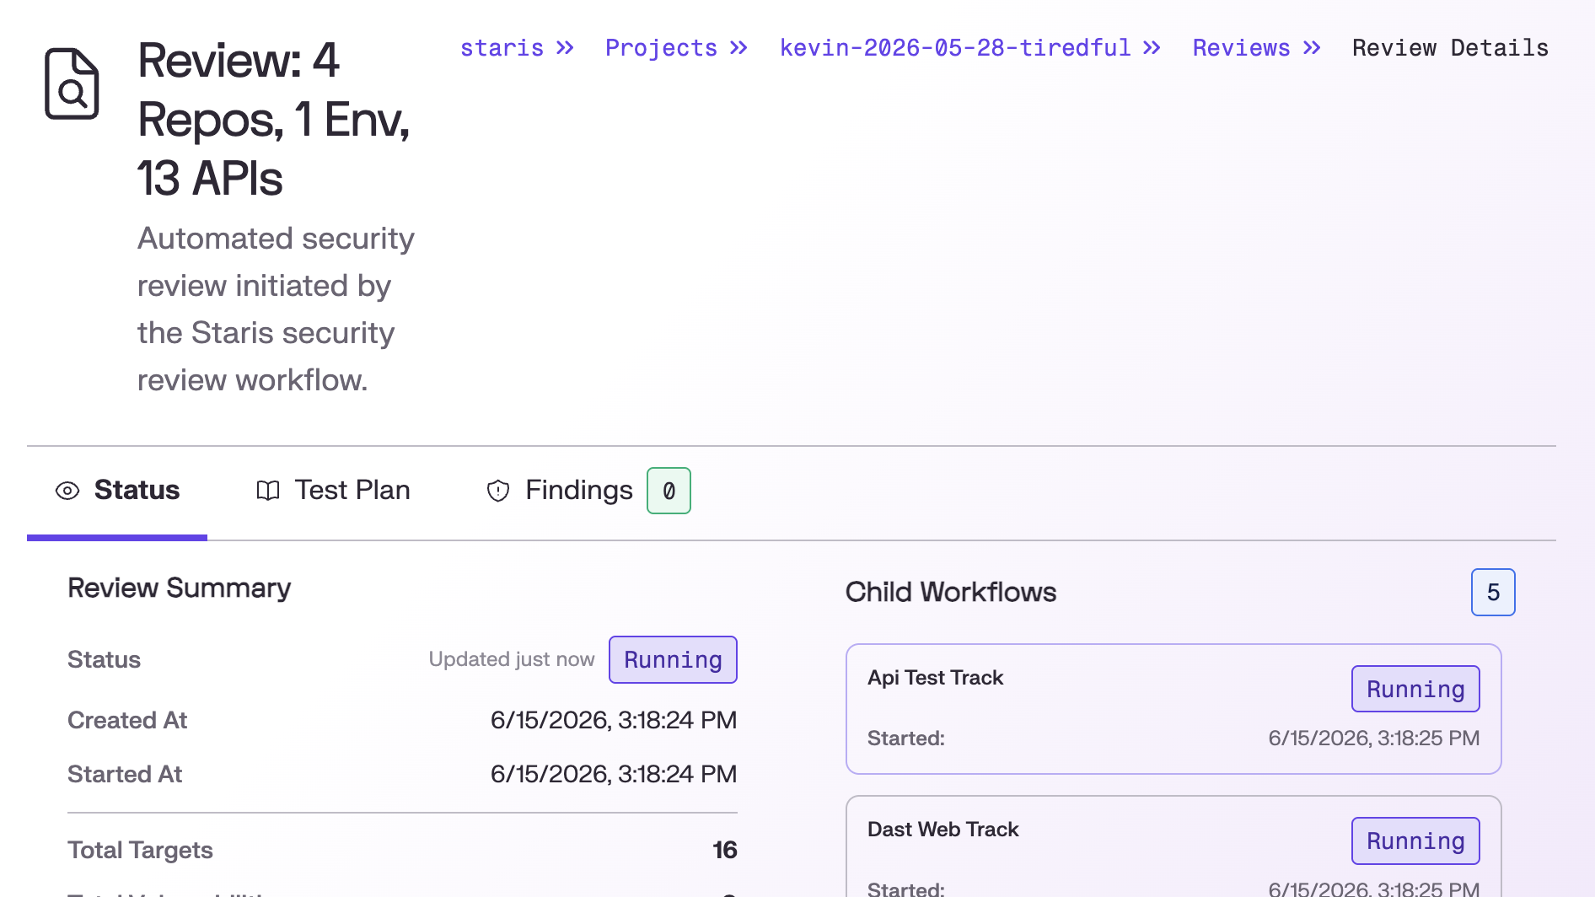Click Api Test Track started time 3:18:25 PM
This screenshot has height=897, width=1595.
pyautogui.click(x=1374, y=739)
